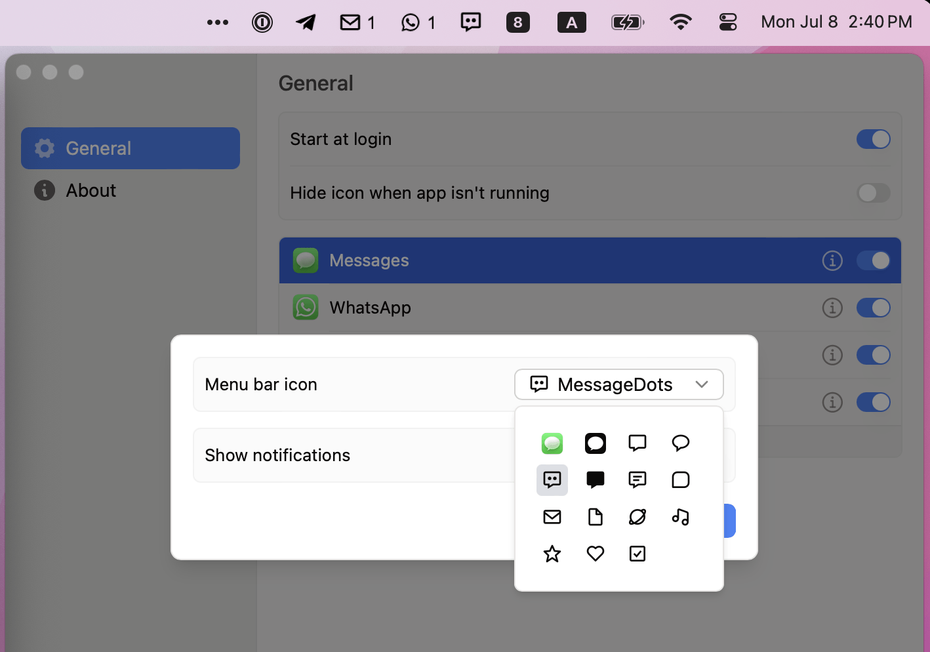Open the About settings tab
930x652 pixels.
coord(131,190)
